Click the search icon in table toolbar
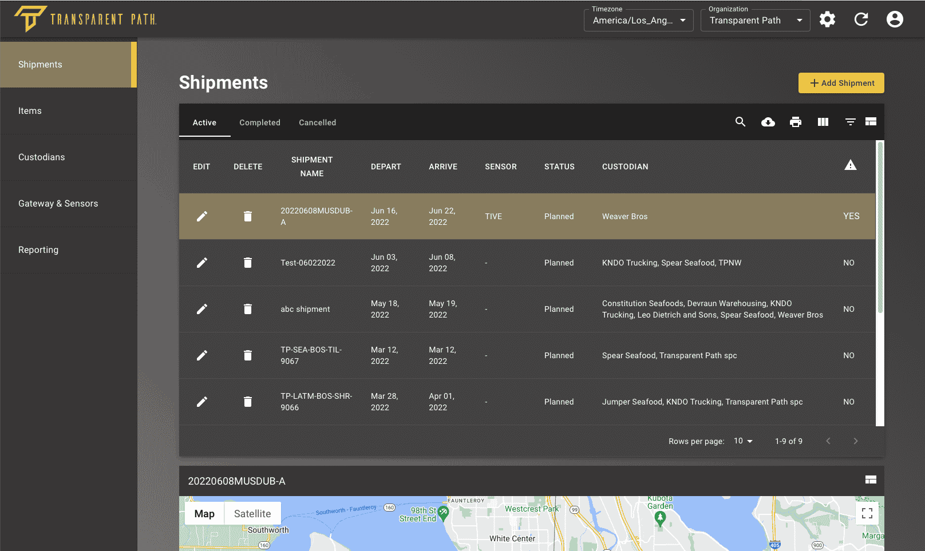This screenshot has width=925, height=551. point(740,122)
